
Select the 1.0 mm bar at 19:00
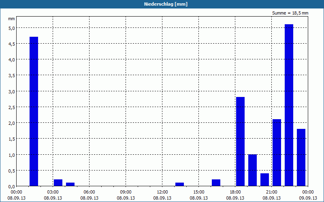tap(252, 170)
